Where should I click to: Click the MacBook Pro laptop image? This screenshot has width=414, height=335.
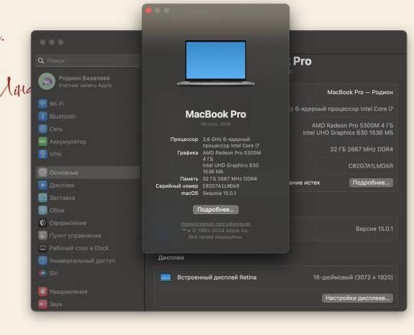pos(216,63)
